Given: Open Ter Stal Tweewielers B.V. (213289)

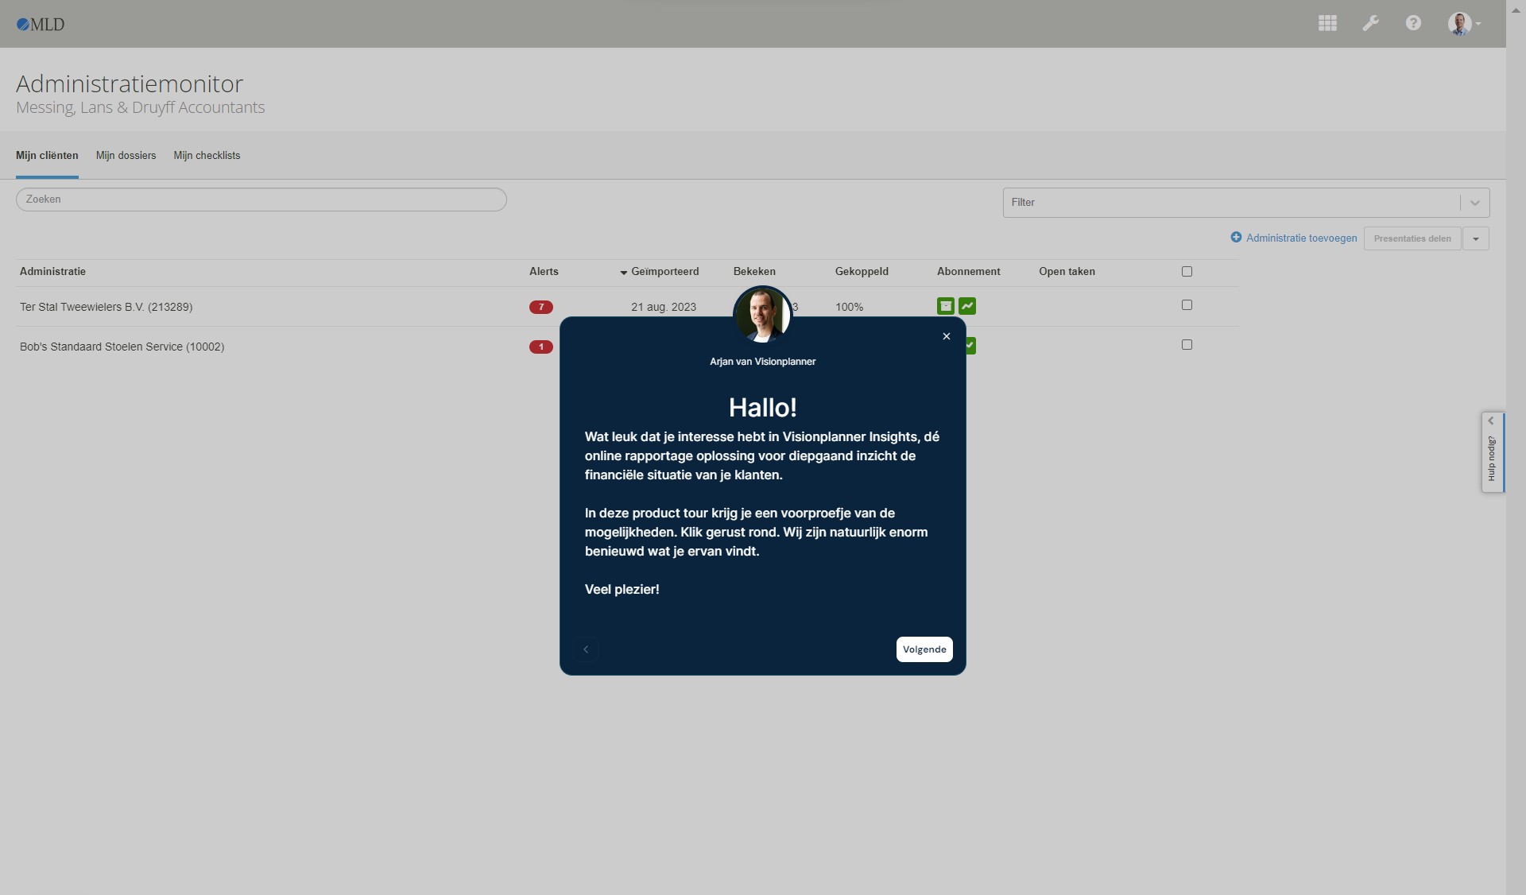Looking at the screenshot, I should tap(106, 307).
